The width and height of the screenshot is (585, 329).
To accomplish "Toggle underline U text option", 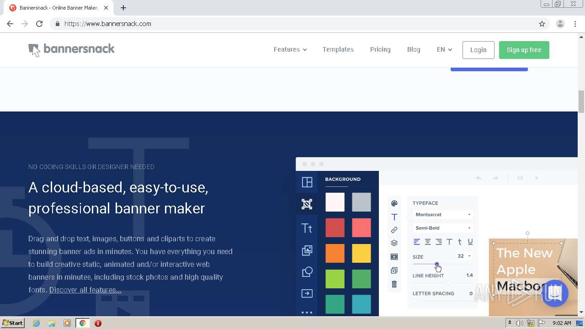I will [x=470, y=242].
